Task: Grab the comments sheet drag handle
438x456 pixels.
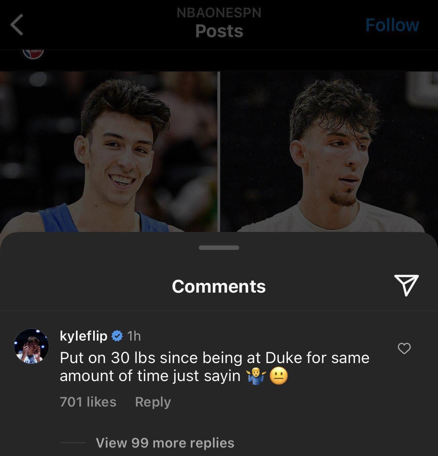Action: coord(219,248)
